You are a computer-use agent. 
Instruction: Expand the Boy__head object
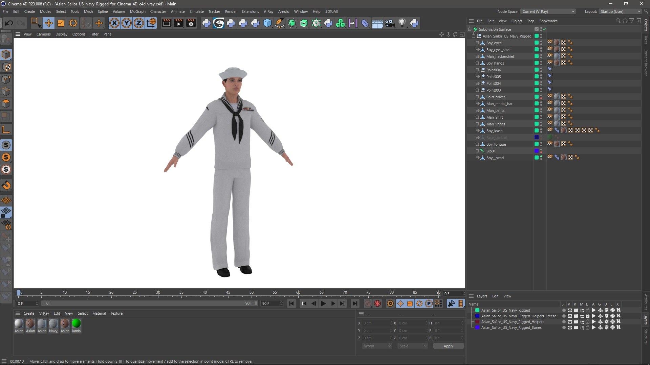477,158
